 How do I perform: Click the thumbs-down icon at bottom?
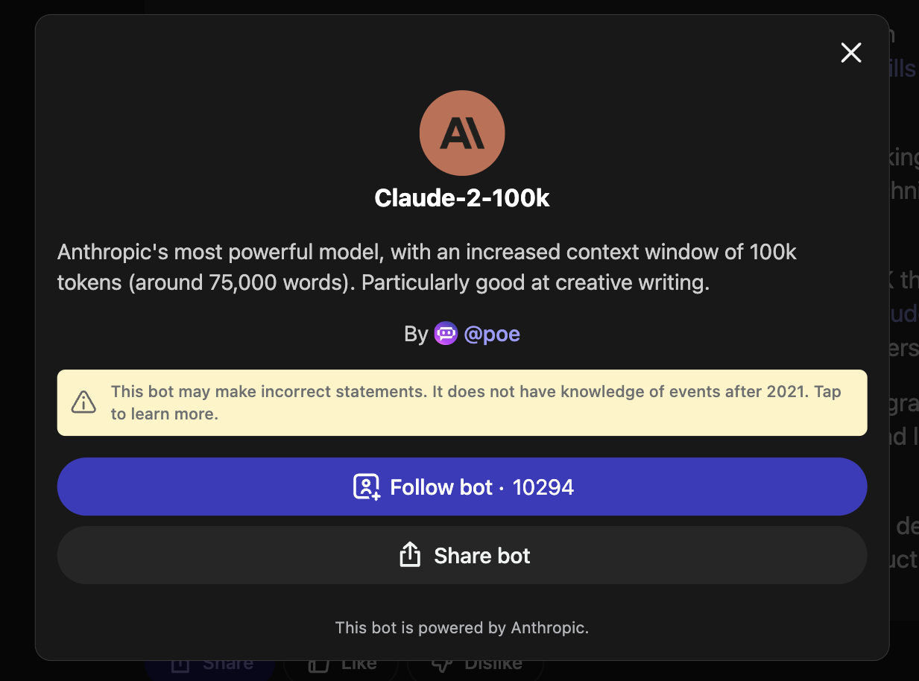pos(440,663)
